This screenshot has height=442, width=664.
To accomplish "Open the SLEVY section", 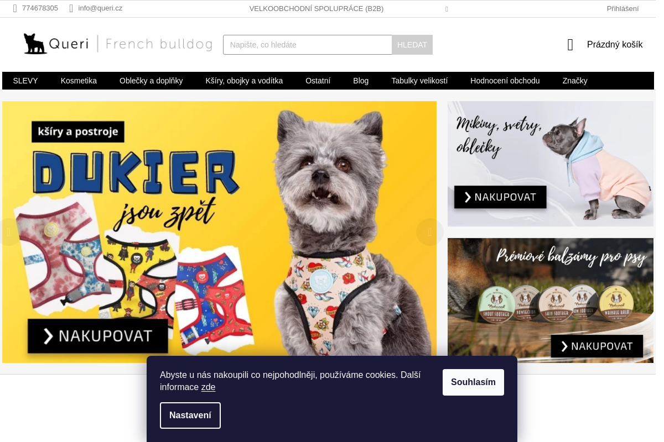I will [x=25, y=81].
